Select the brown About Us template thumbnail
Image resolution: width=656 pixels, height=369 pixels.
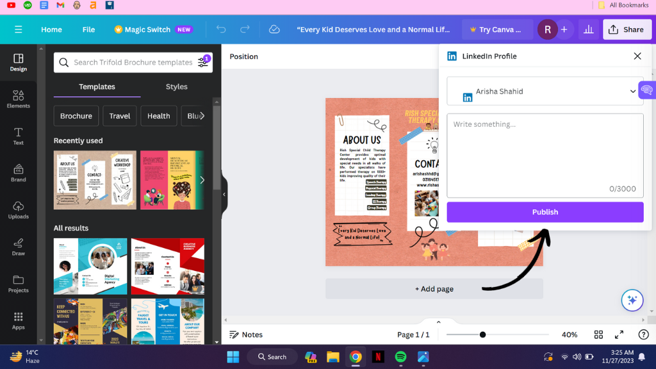[x=95, y=180]
